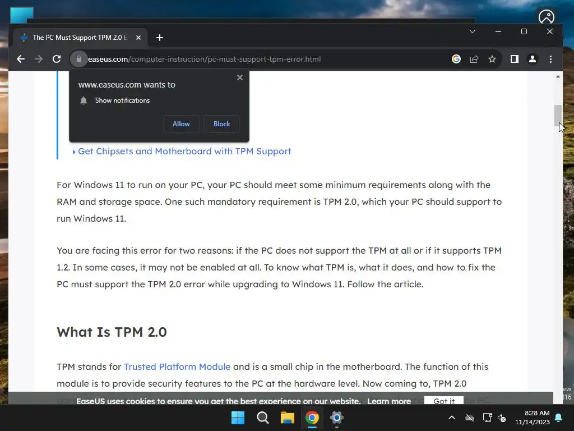Open the clock showing 8:28 AM

coord(533,418)
